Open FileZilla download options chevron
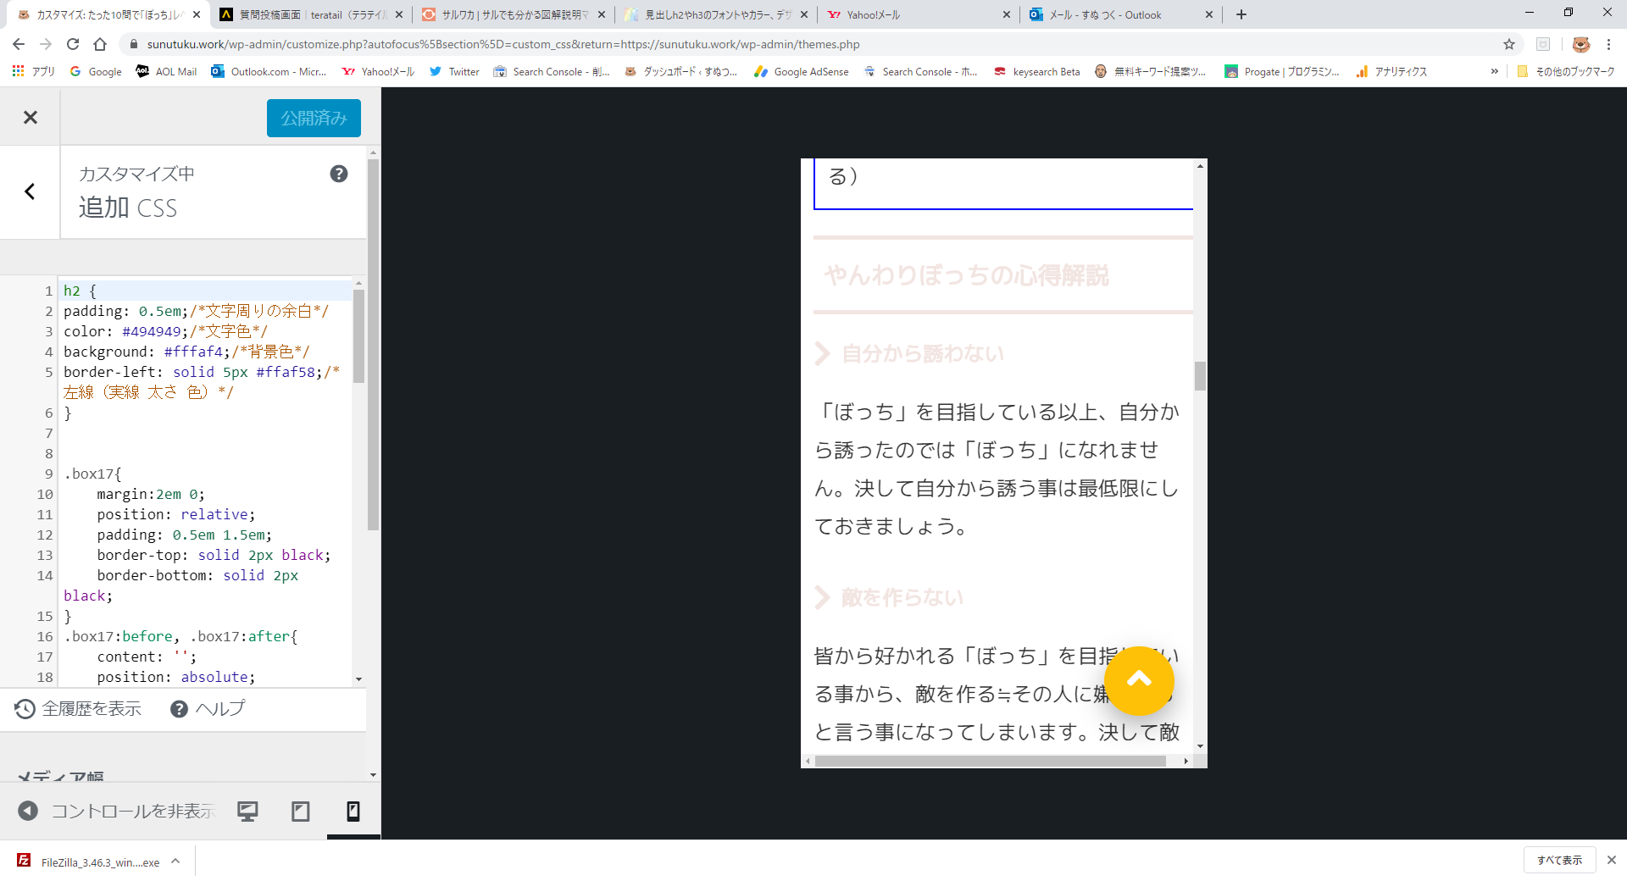Screen dimensions: 1627x881 click(175, 861)
